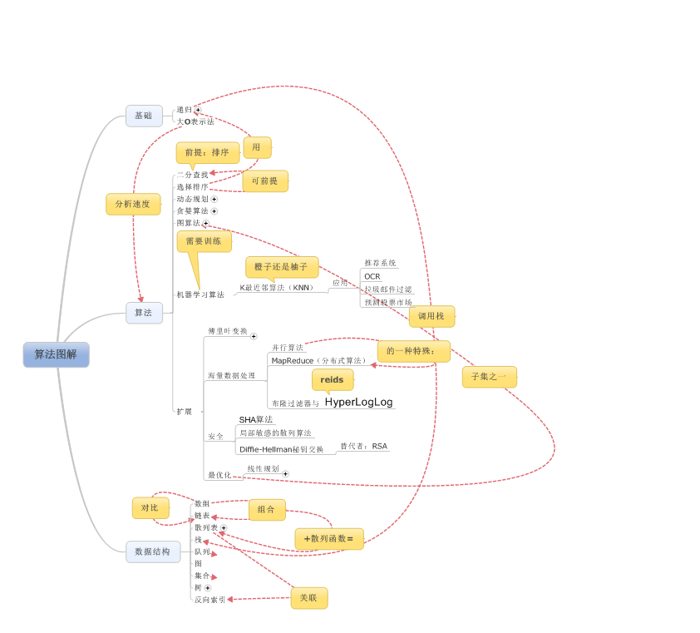This screenshot has width=700, height=633.
Task: Select the 基础 main topic
Action: coord(144,116)
